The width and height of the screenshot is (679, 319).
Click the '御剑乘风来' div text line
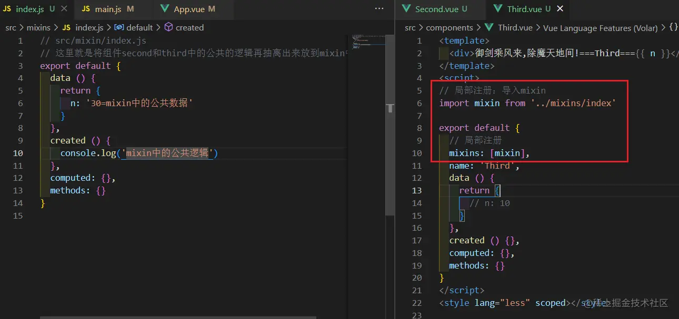[x=564, y=53]
